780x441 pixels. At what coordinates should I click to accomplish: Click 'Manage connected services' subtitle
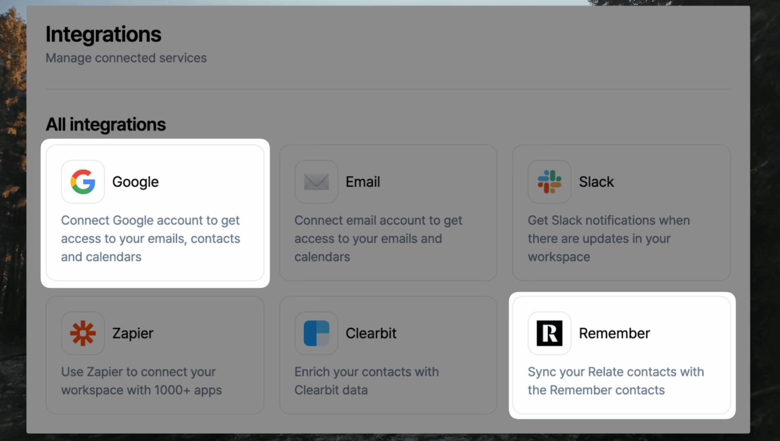(126, 58)
